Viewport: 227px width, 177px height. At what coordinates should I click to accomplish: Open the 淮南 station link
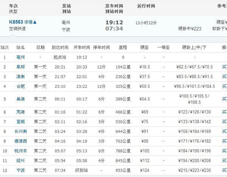click(20, 77)
